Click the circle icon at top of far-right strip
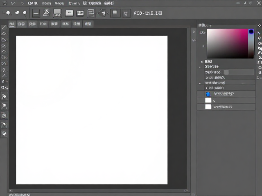Image resolution: width=262 pixels, height=196 pixels. pos(259,25)
